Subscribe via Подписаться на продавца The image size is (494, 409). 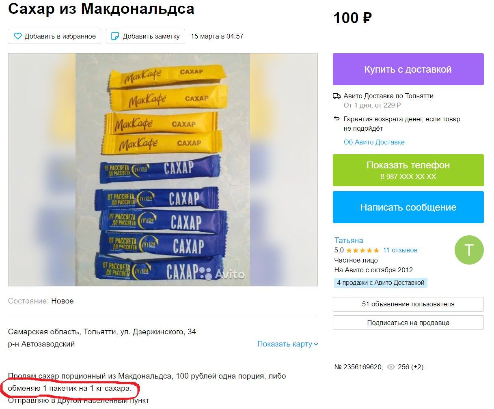coord(408,323)
